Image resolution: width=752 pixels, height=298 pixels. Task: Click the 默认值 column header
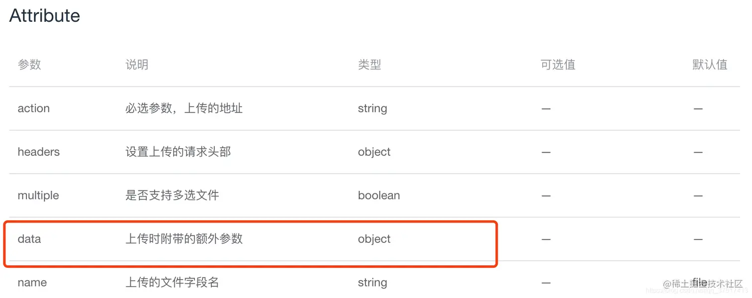(710, 64)
